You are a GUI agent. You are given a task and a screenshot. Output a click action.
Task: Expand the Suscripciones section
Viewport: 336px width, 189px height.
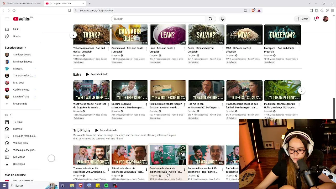tap(15, 48)
